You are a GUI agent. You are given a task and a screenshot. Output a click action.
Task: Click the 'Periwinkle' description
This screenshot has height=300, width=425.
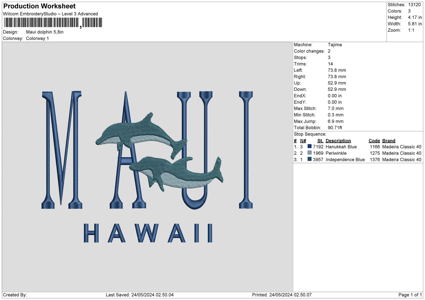pos(336,153)
